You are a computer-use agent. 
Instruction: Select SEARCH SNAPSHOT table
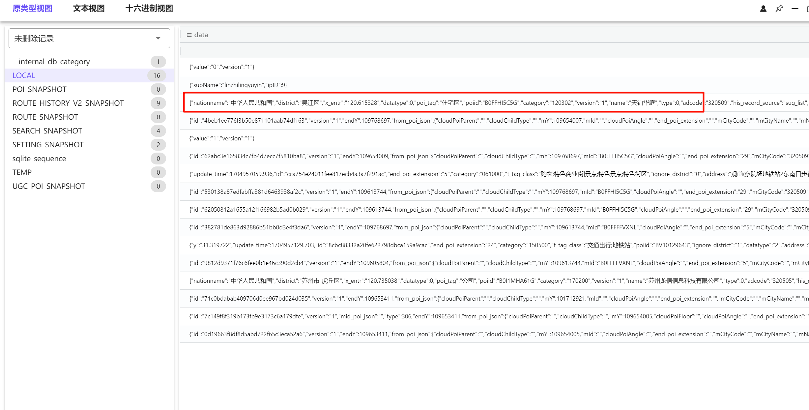click(47, 131)
